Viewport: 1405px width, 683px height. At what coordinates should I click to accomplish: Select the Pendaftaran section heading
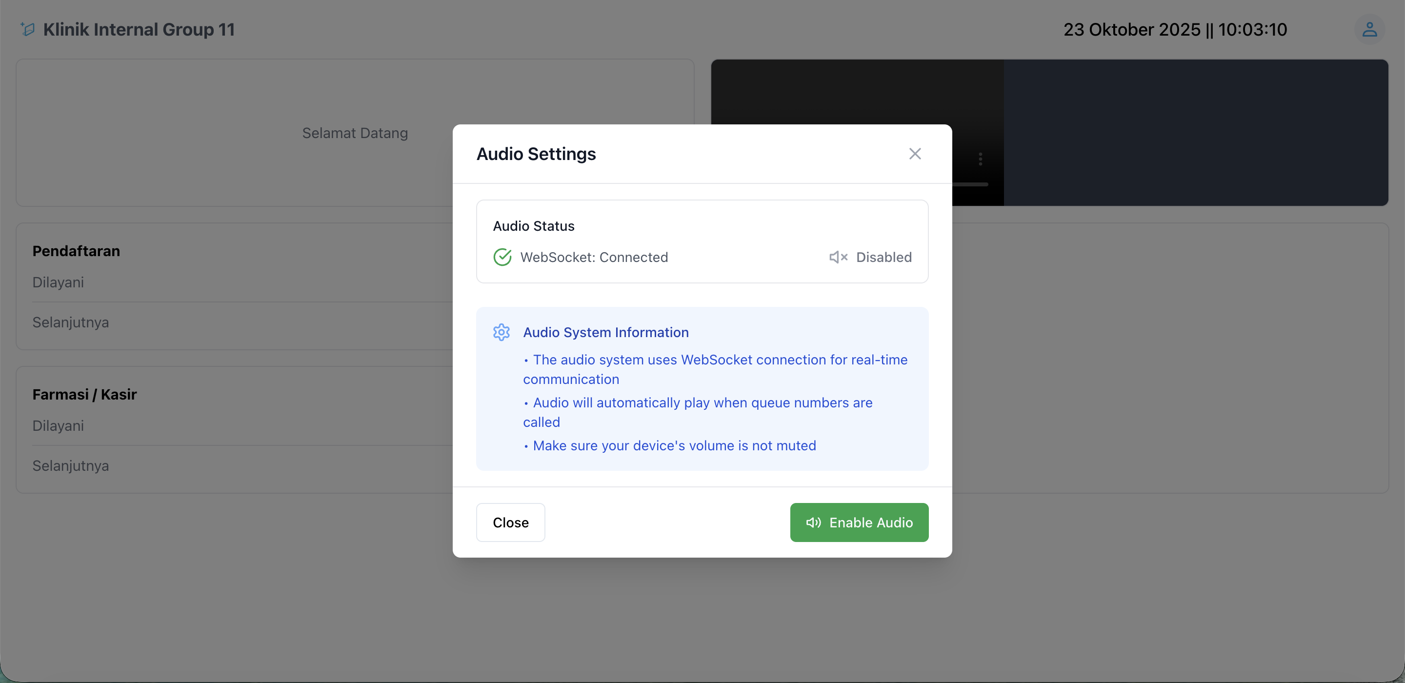[x=76, y=251]
